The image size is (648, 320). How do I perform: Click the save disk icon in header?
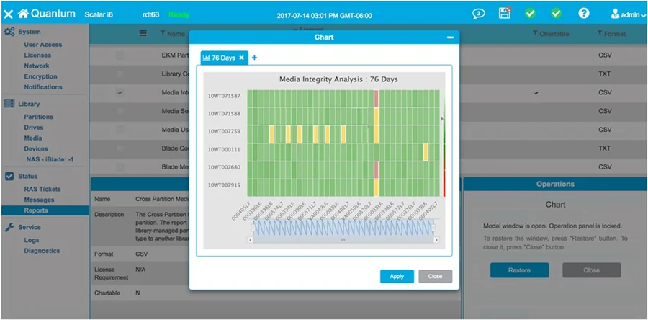(x=505, y=13)
